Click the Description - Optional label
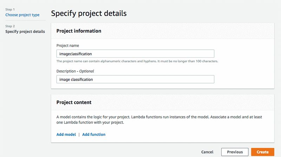 (x=75, y=71)
